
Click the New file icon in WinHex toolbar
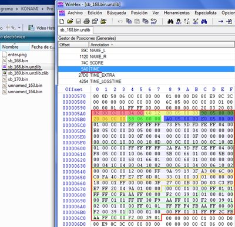tap(62, 21)
